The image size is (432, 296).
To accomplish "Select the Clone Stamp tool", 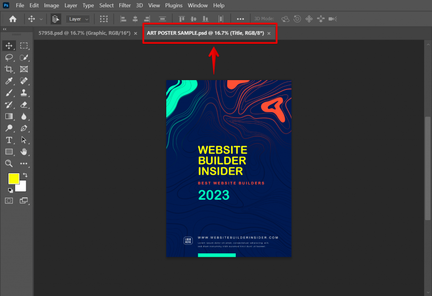I will pyautogui.click(x=24, y=93).
